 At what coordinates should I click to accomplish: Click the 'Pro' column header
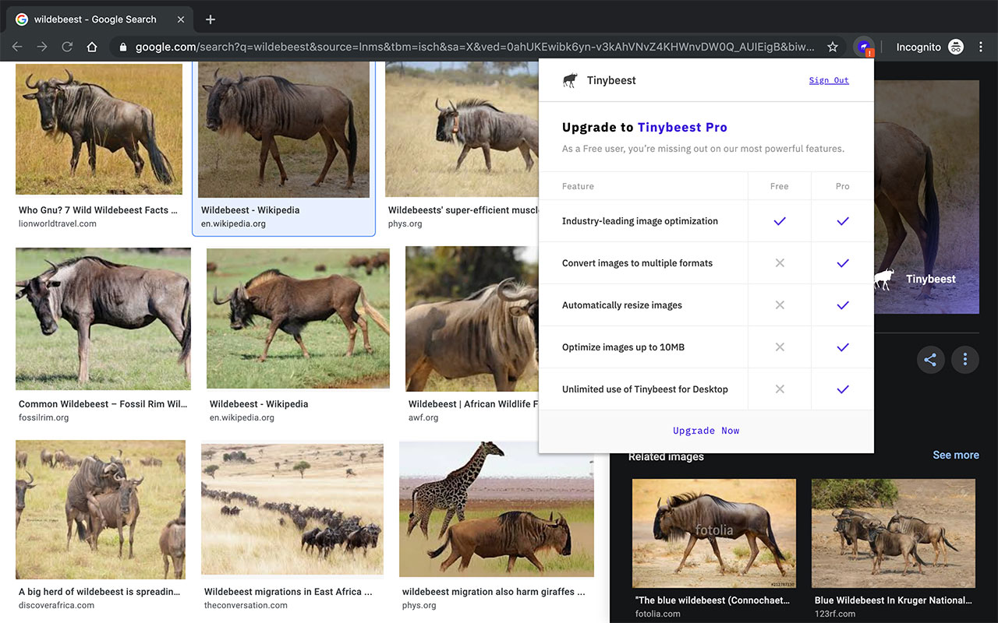[842, 186]
